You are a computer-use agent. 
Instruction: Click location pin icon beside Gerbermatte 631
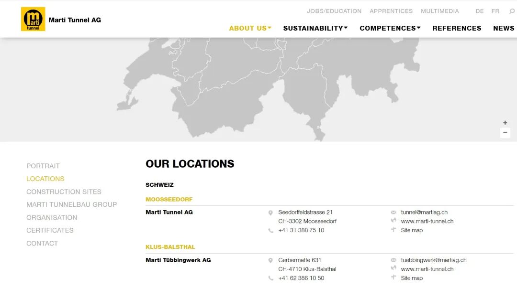click(270, 260)
